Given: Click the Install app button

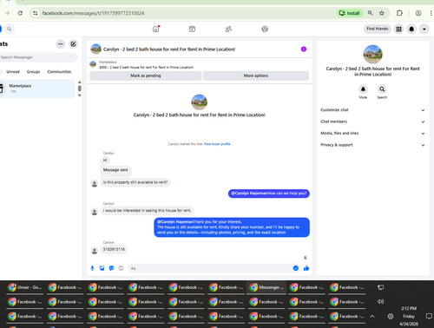Looking at the screenshot, I should pos(350,13).
